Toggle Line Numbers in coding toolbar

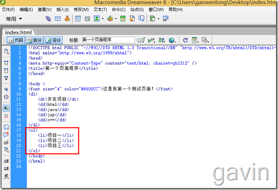6,108
